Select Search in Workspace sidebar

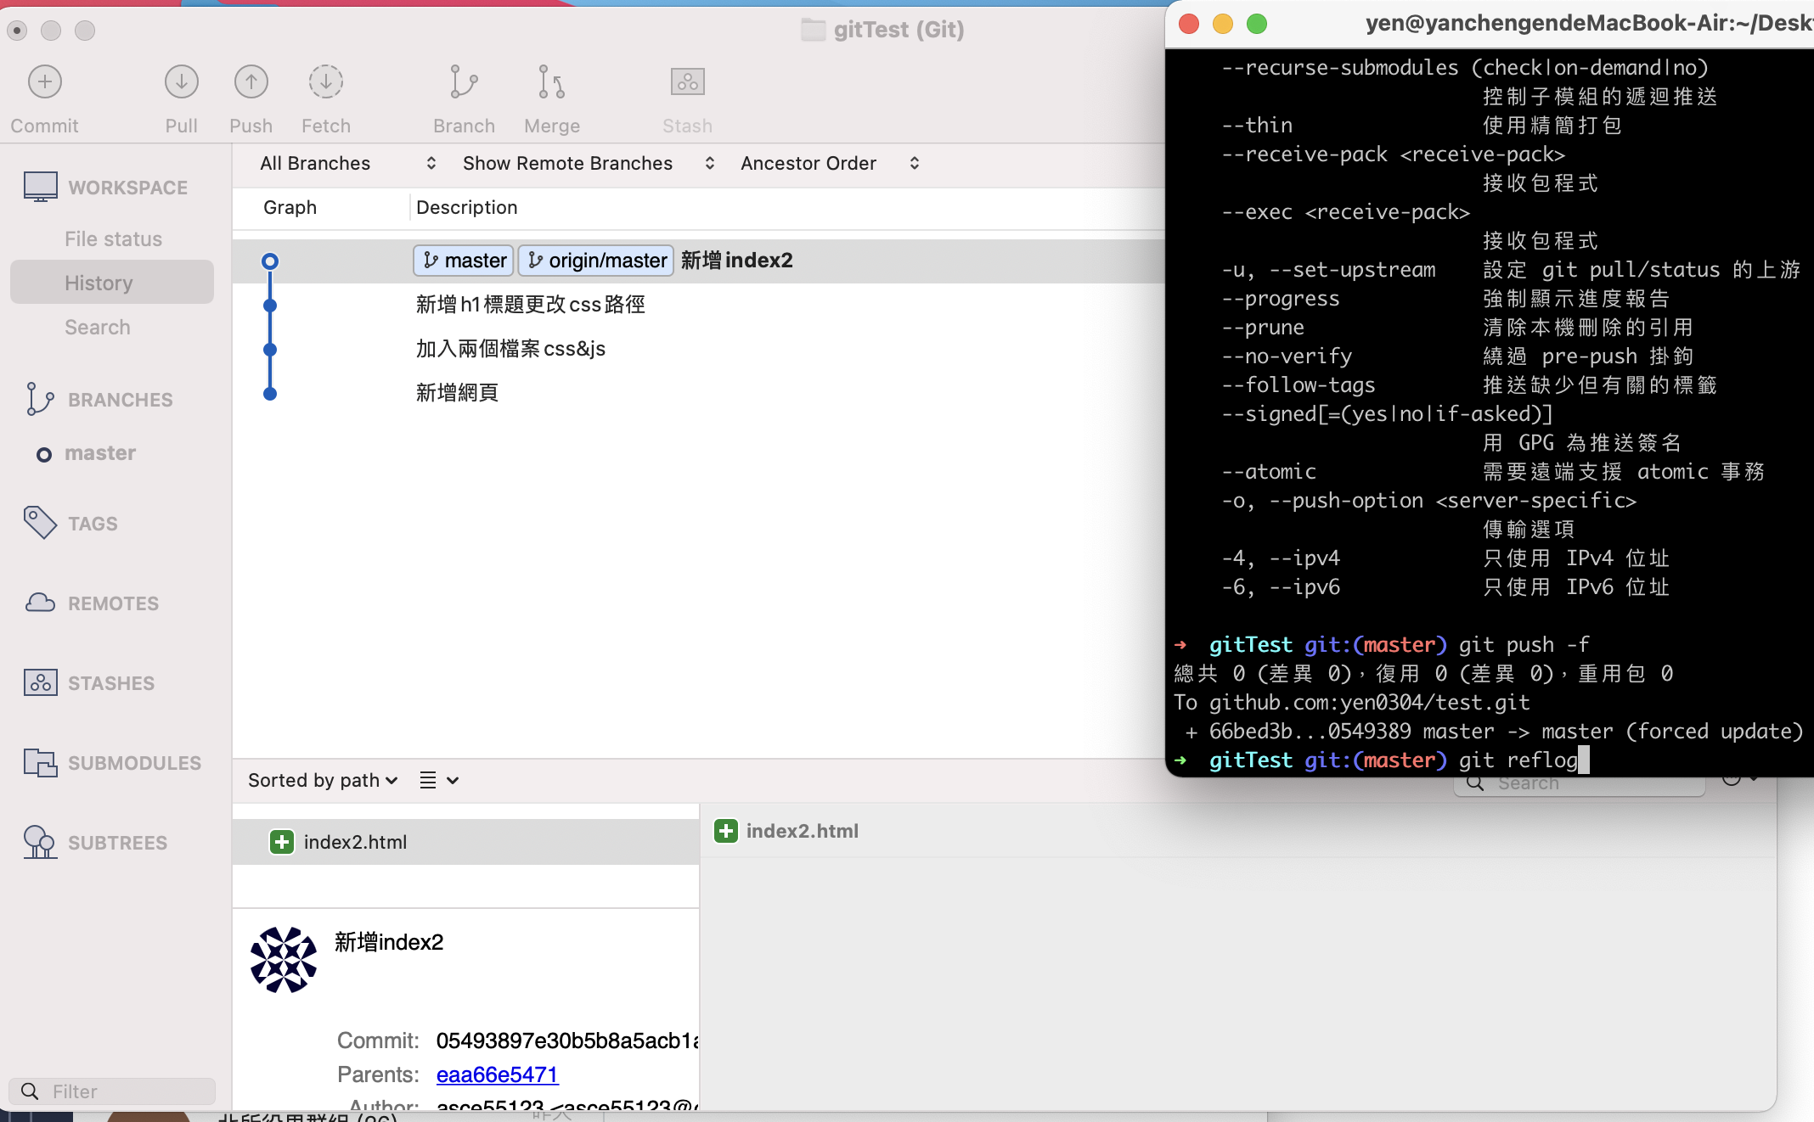pos(98,327)
